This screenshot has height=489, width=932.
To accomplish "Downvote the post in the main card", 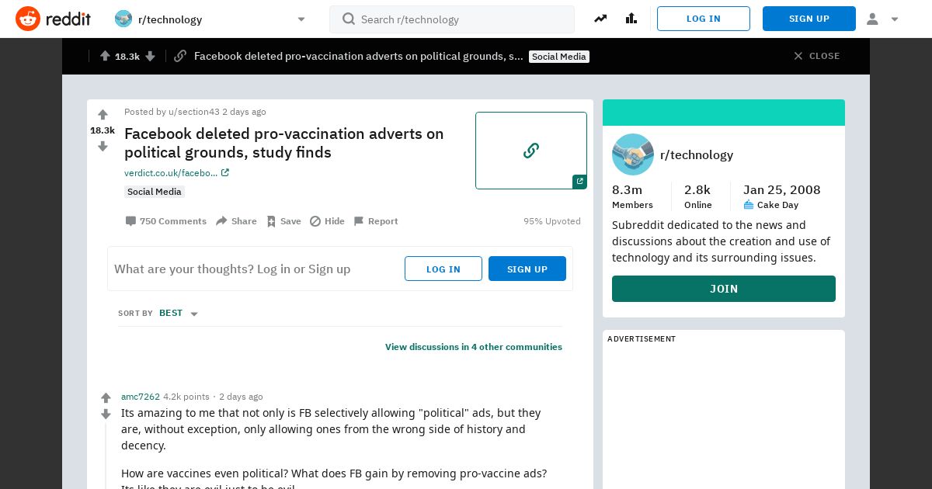I will click(x=103, y=146).
